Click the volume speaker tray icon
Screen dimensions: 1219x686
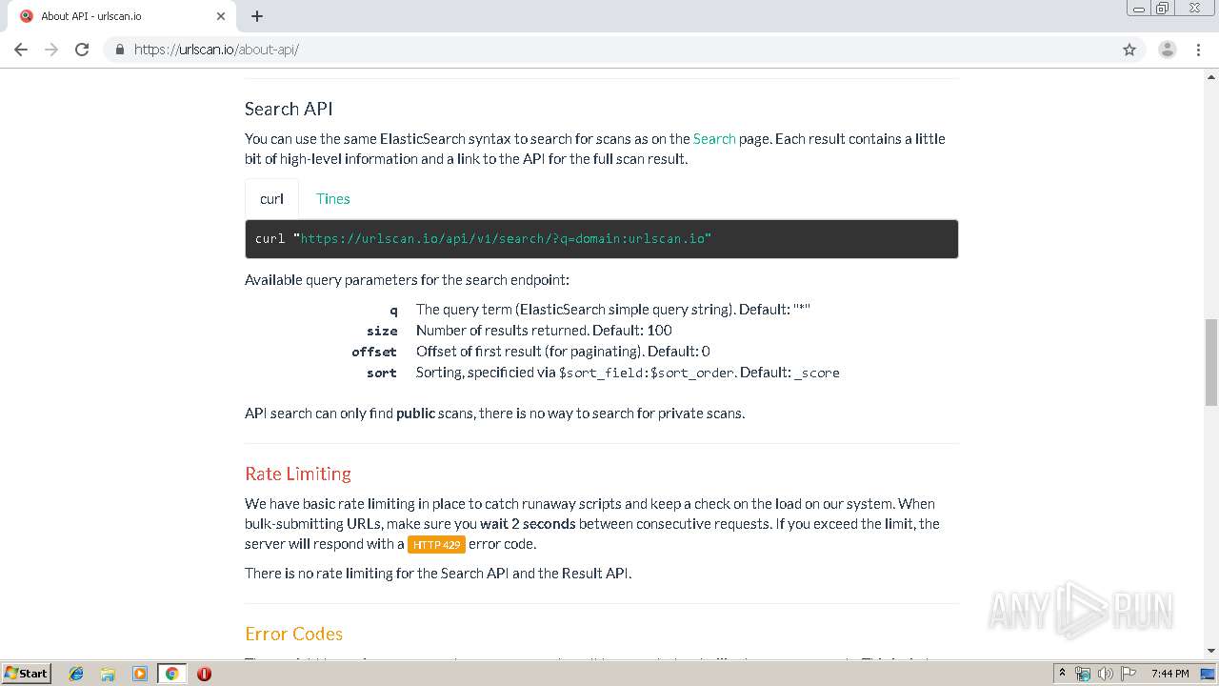click(1105, 674)
